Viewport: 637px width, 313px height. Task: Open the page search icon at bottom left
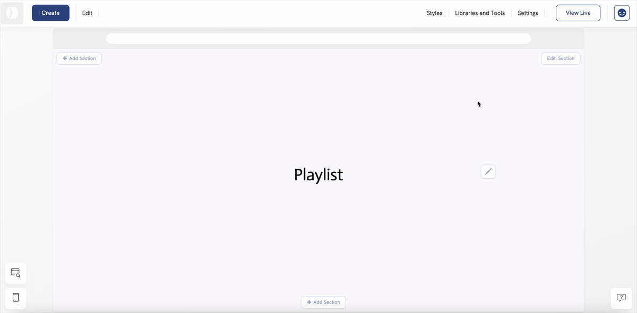pyautogui.click(x=15, y=273)
